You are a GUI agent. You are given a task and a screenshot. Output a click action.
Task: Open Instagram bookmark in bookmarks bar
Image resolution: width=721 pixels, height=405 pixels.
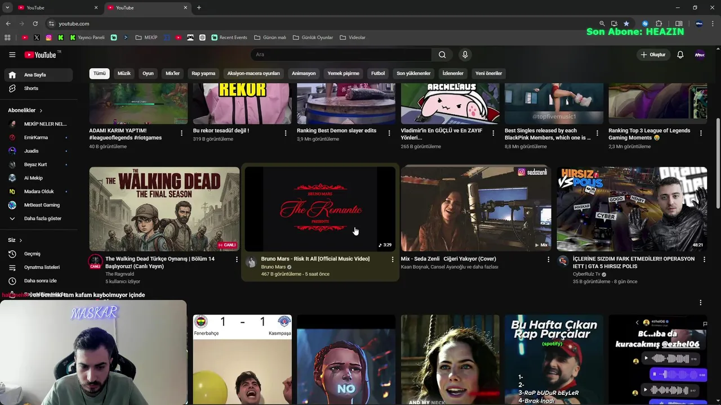click(x=48, y=38)
